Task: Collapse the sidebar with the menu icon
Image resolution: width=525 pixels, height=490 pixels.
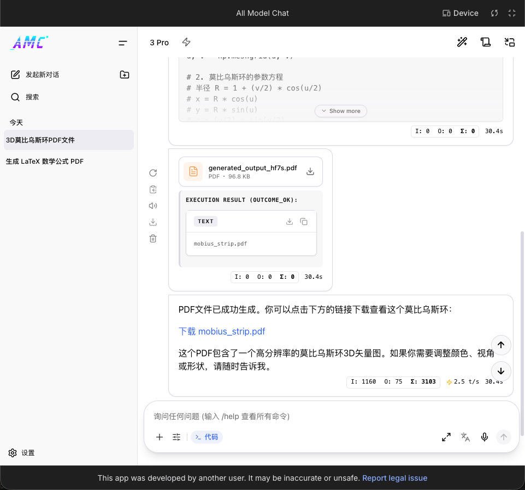Action: [123, 43]
